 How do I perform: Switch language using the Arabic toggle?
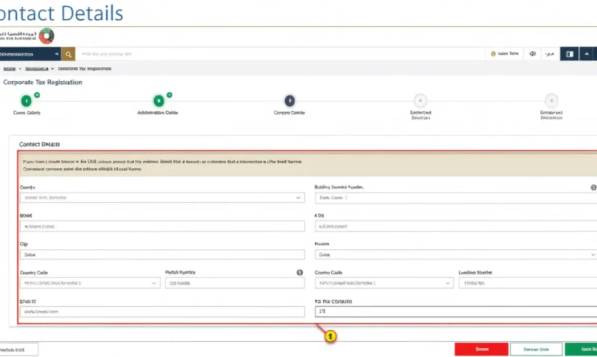pos(549,54)
